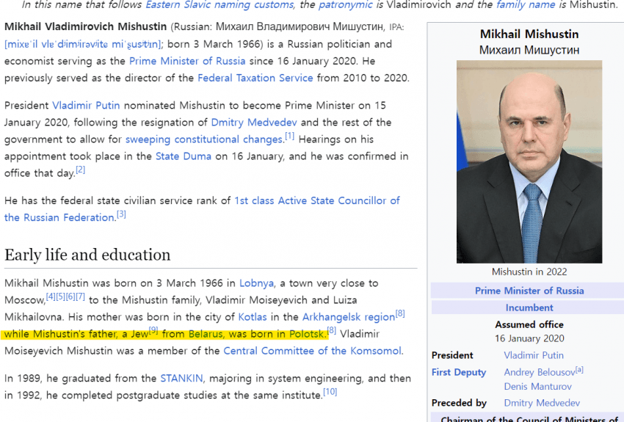The image size is (624, 422).
Task: Jump to citation [2]
Action: pos(81,170)
